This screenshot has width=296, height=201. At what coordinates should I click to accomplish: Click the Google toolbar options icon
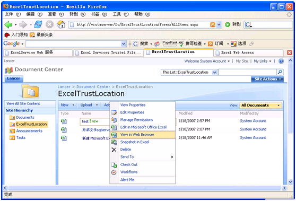coord(233,44)
